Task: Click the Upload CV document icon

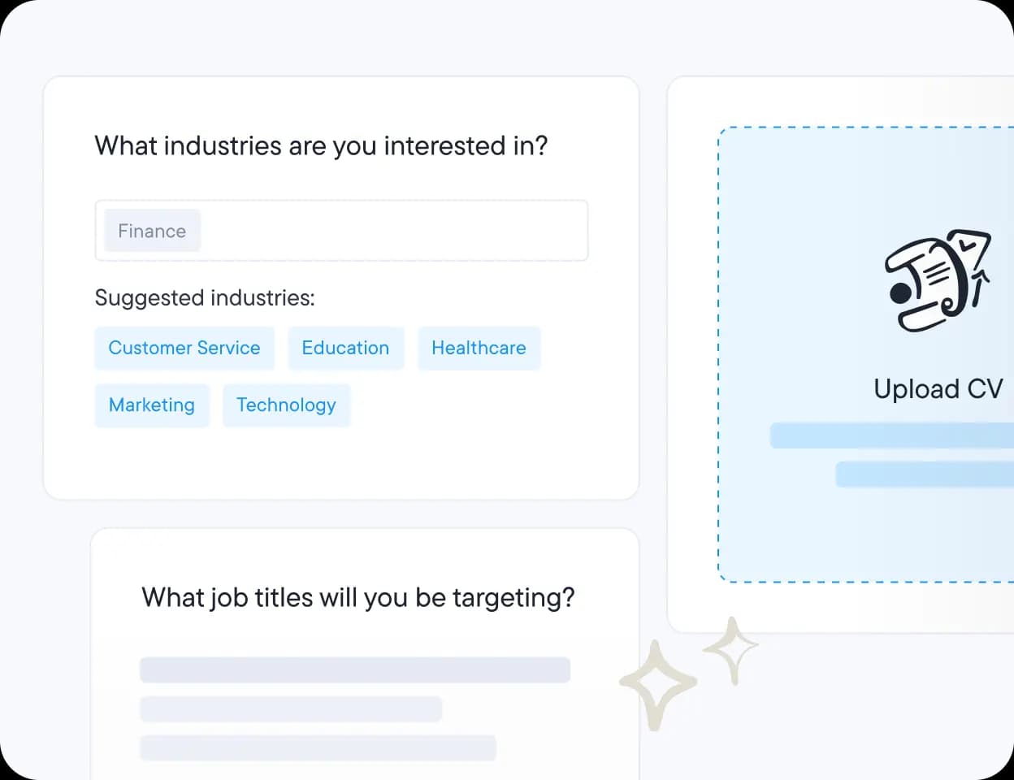Action: tap(938, 280)
